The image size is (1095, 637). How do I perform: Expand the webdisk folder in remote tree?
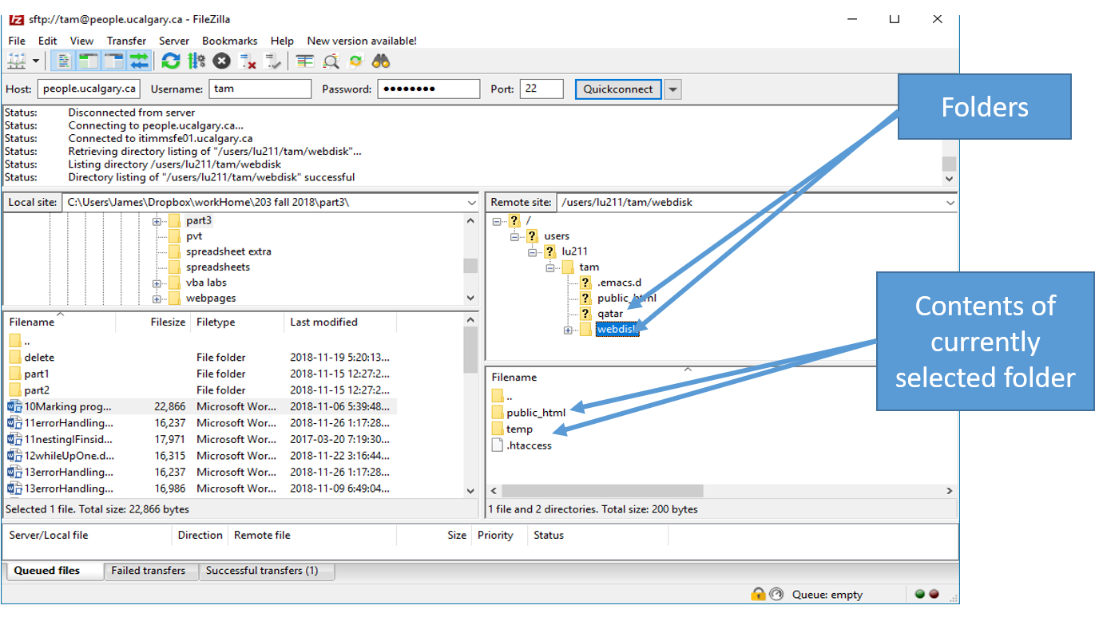tap(568, 330)
